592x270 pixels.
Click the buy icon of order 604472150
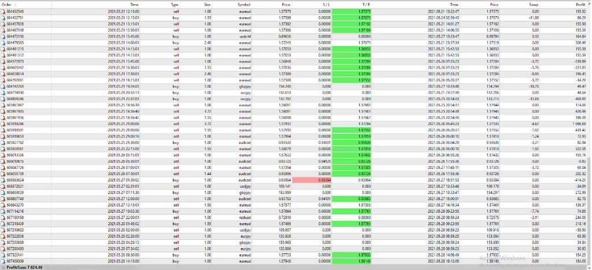tap(3, 36)
